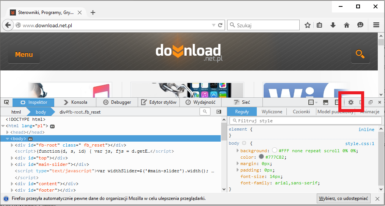Expand the margin shorthand property
385x206 pixels.
[x=237, y=163]
